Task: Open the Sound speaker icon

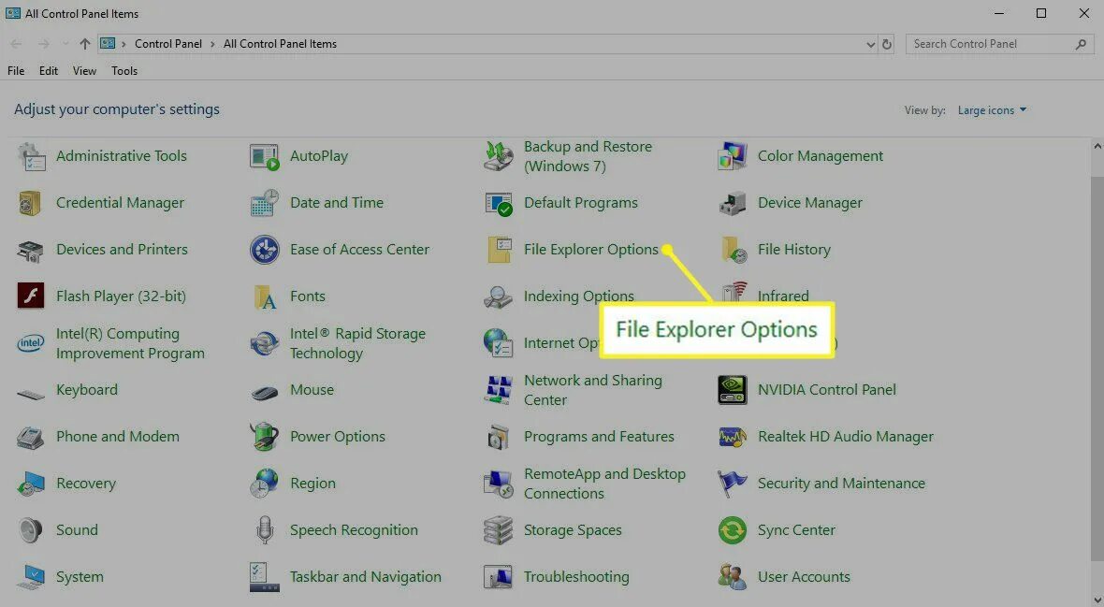Action: [x=31, y=530]
